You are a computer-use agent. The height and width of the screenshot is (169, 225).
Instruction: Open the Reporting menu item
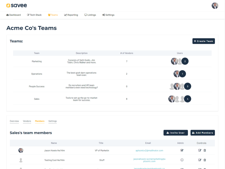pyautogui.click(x=71, y=15)
